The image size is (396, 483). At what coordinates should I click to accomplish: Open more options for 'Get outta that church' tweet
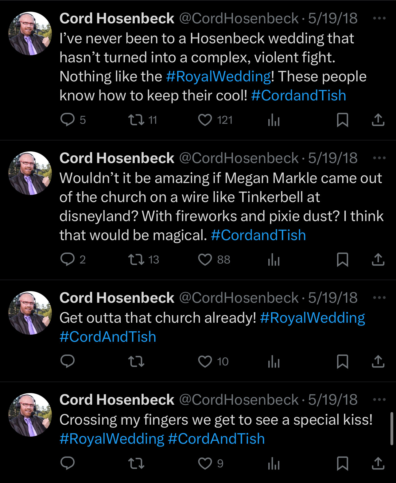click(x=379, y=298)
